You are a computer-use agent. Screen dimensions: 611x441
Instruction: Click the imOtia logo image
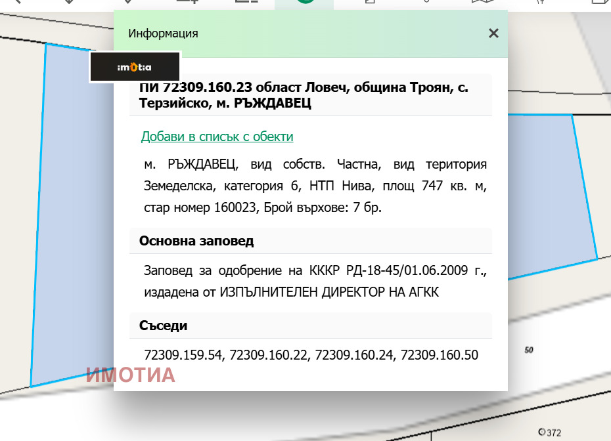(135, 66)
